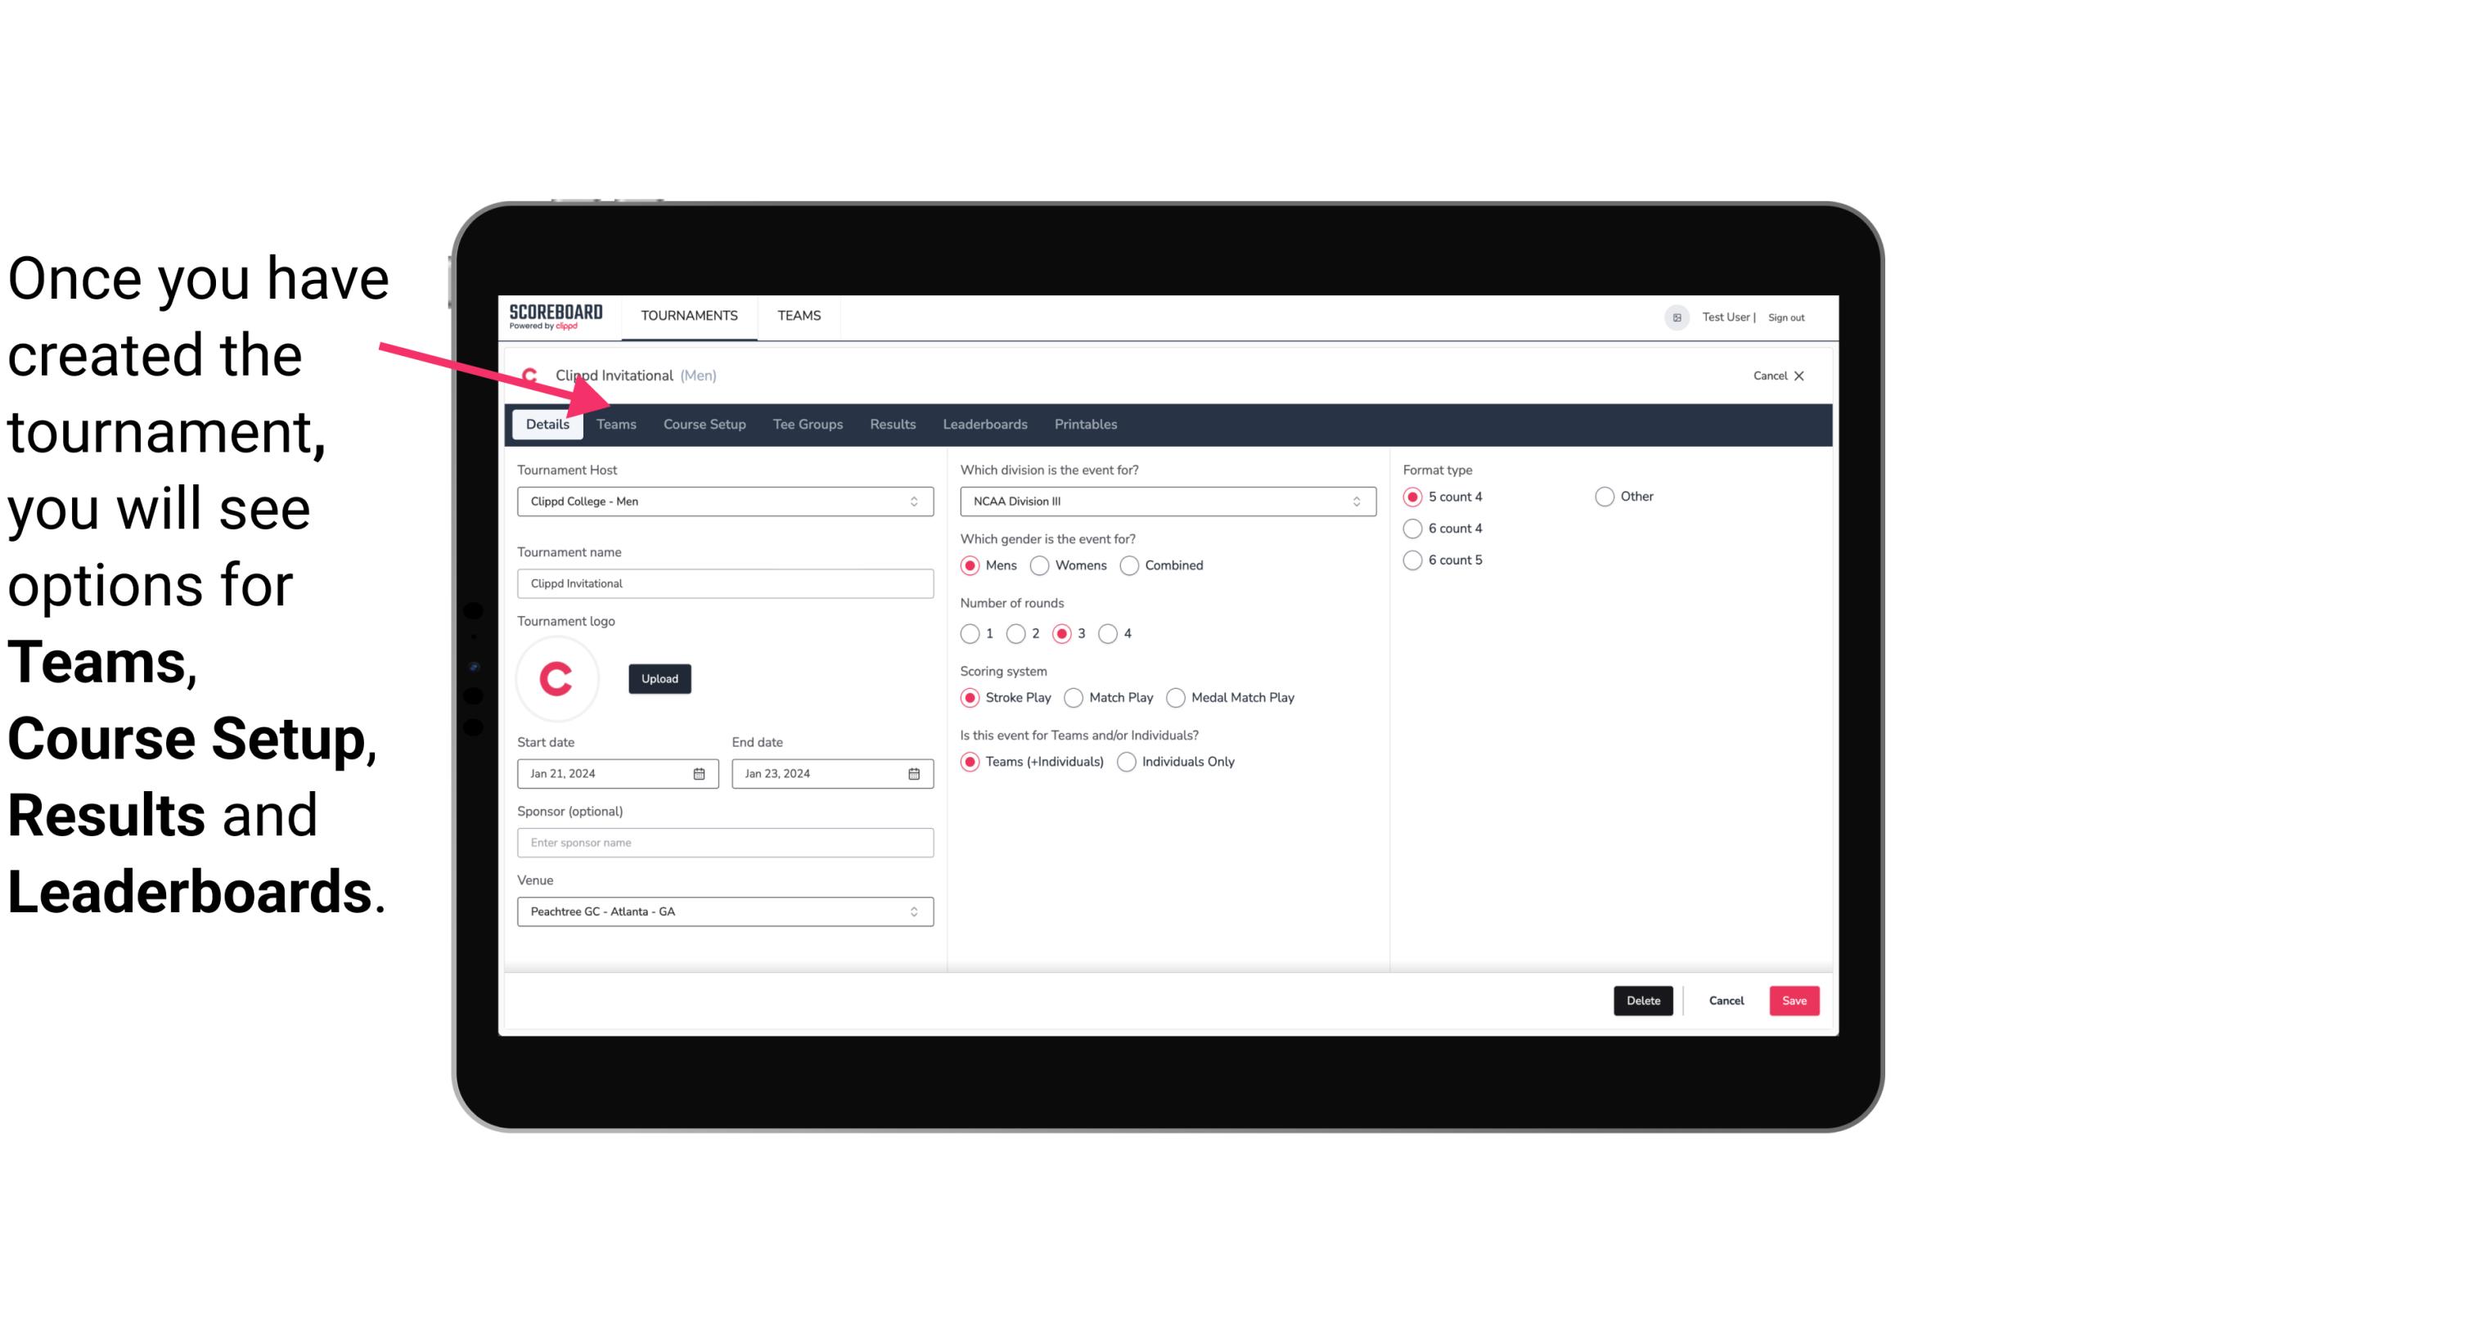Viewport: 2476px width, 1332px height.
Task: Toggle Individuals Only event type
Action: coord(1127,761)
